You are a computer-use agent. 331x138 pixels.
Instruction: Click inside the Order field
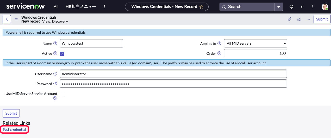[255, 53]
